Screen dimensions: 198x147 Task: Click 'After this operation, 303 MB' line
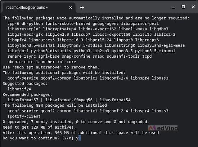click(x=82, y=133)
